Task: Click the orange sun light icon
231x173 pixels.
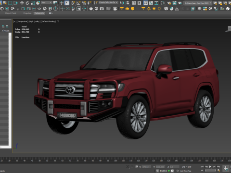Action: click(154, 9)
